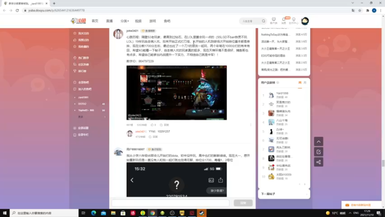Open Steam from the taskbar
The height and width of the screenshot is (217, 385).
[202, 213]
